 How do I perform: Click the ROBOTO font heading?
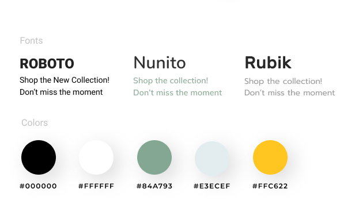pos(47,64)
